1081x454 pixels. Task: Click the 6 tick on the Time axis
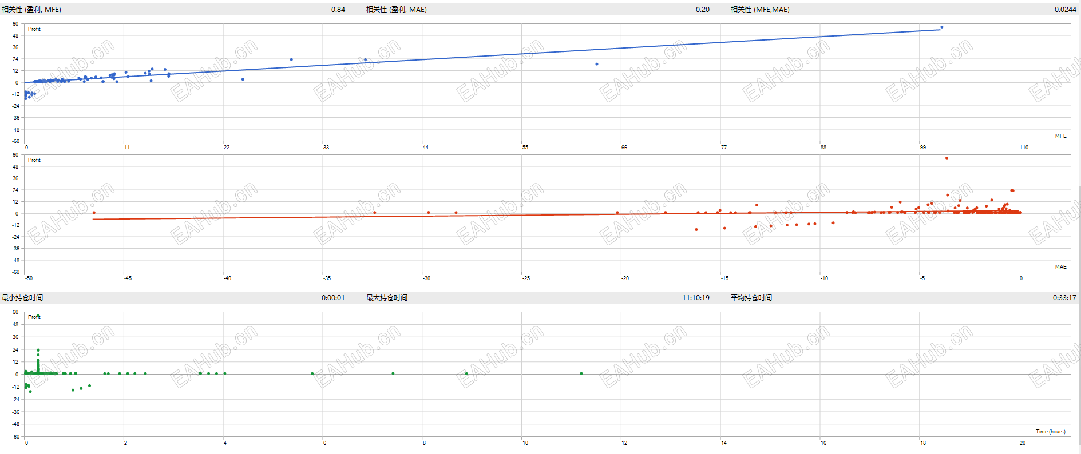324,443
